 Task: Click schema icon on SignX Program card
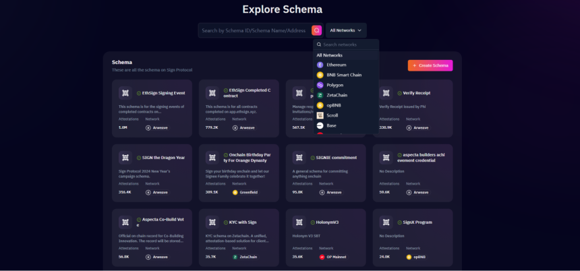386,222
